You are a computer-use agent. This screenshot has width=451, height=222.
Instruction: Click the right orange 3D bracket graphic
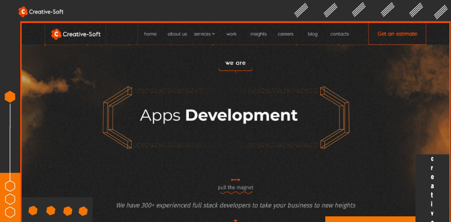click(x=335, y=117)
